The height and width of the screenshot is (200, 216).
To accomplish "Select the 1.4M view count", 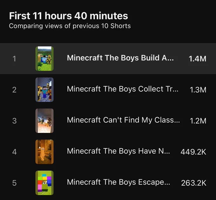I will coord(197,59).
